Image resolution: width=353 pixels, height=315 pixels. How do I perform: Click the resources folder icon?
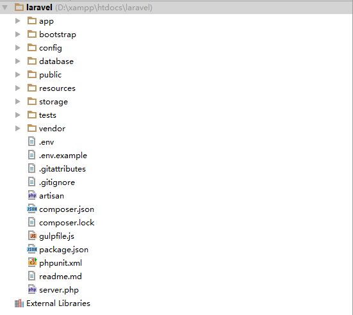click(x=32, y=88)
